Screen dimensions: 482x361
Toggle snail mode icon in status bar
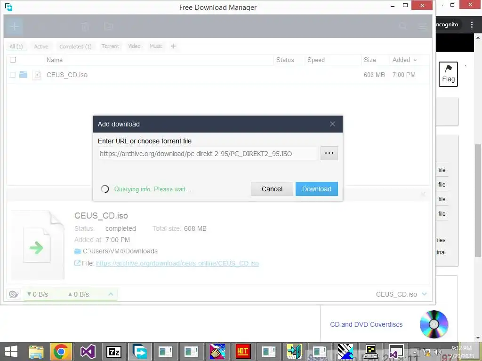click(x=14, y=294)
